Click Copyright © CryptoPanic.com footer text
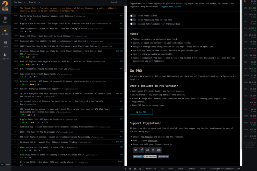Image resolution: width=257 pixels, height=171 pixels. (225, 169)
